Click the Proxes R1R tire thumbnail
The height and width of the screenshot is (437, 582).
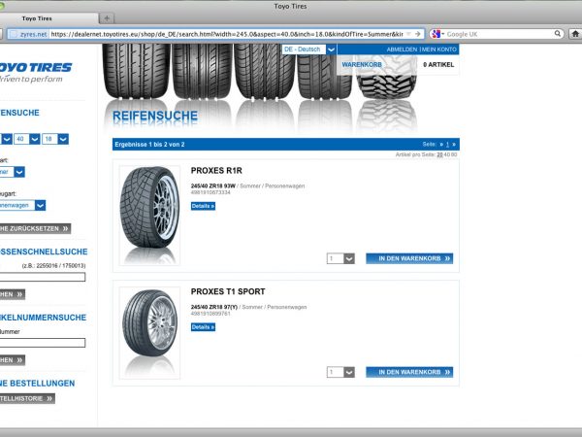(x=149, y=216)
